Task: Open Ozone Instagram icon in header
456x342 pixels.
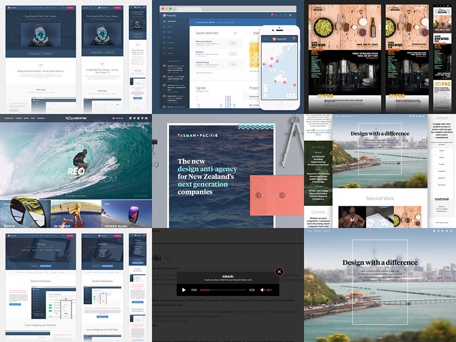Action: pos(138,118)
